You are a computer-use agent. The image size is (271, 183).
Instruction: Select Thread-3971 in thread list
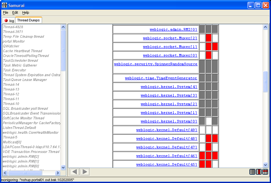point(13,32)
